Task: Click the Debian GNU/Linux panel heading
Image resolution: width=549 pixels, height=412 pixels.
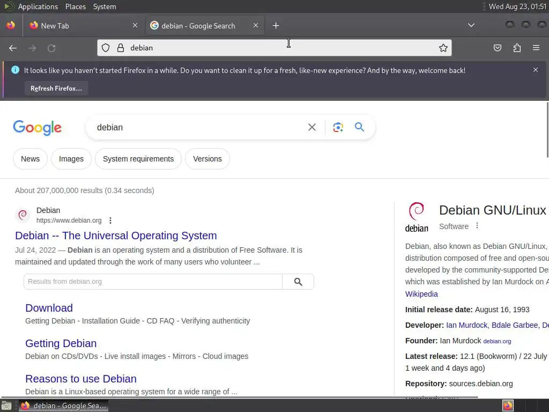Action: tap(493, 210)
